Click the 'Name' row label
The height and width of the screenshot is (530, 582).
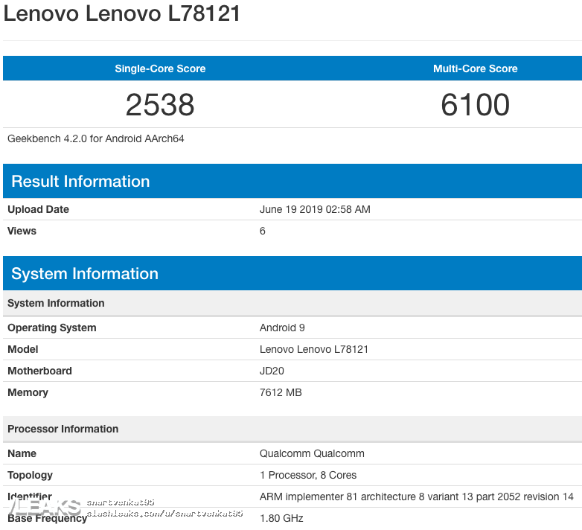point(22,453)
